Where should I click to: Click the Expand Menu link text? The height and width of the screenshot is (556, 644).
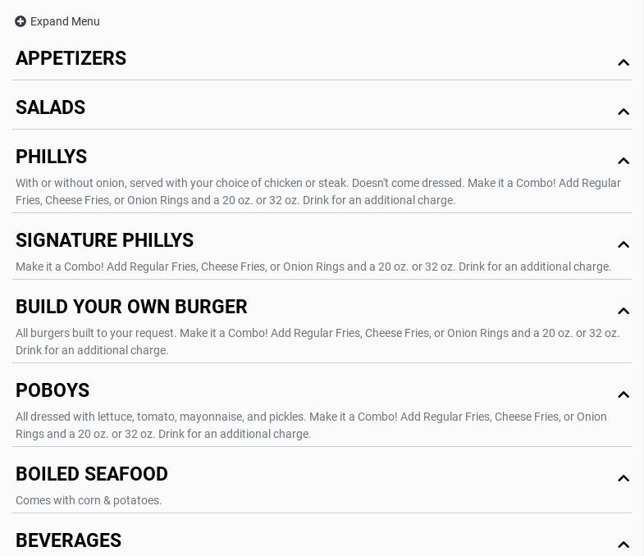(65, 21)
